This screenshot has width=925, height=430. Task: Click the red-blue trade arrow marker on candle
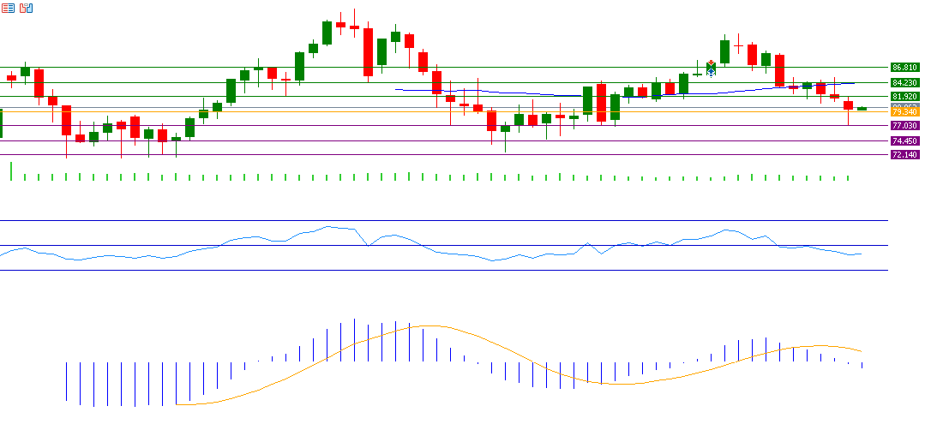click(x=712, y=69)
